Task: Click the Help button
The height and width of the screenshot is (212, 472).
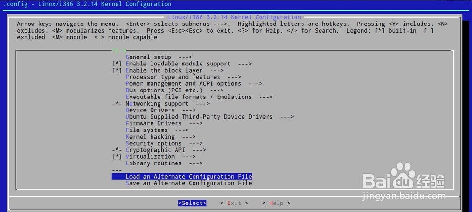Action: [x=276, y=203]
